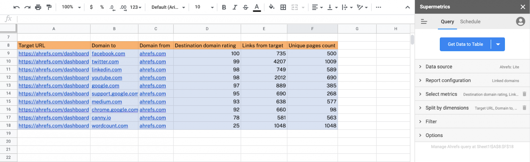Viewport: 530px width, 162px height.
Task: Switch to the Schedule tab
Action: (470, 22)
